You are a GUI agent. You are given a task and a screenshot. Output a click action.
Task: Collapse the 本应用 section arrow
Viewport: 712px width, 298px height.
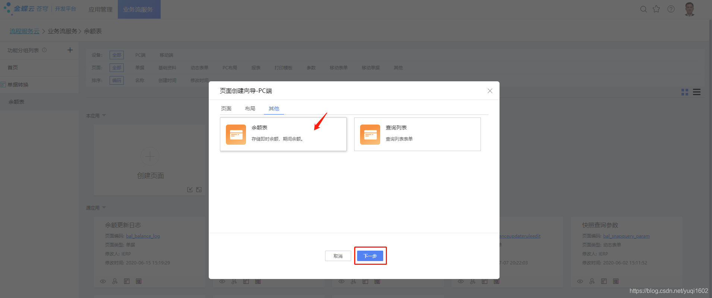104,115
